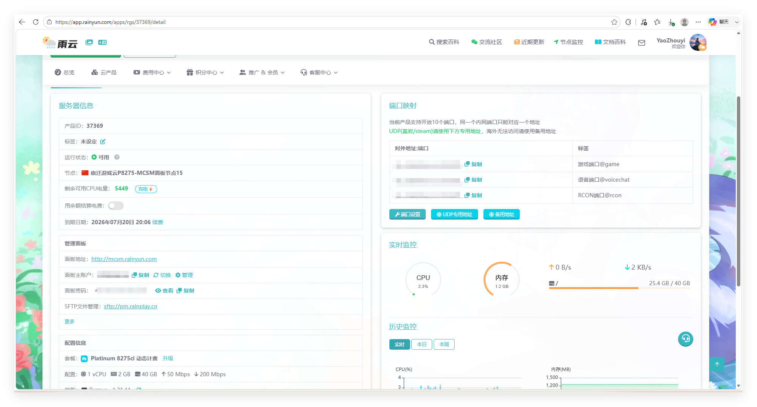The image size is (757, 407).
Task: Open 交流社区 in the top navigation
Action: click(487, 42)
